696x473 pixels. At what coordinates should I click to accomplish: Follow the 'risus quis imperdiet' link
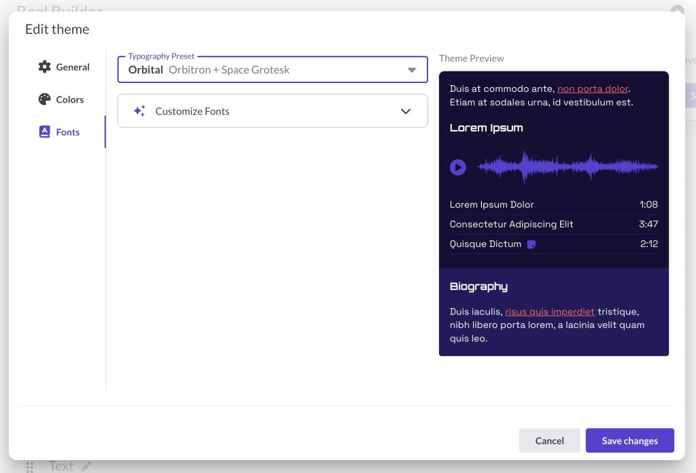549,312
